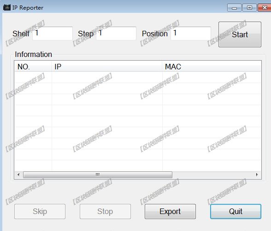Select the Position input field
271x231 pixels.
pos(191,34)
